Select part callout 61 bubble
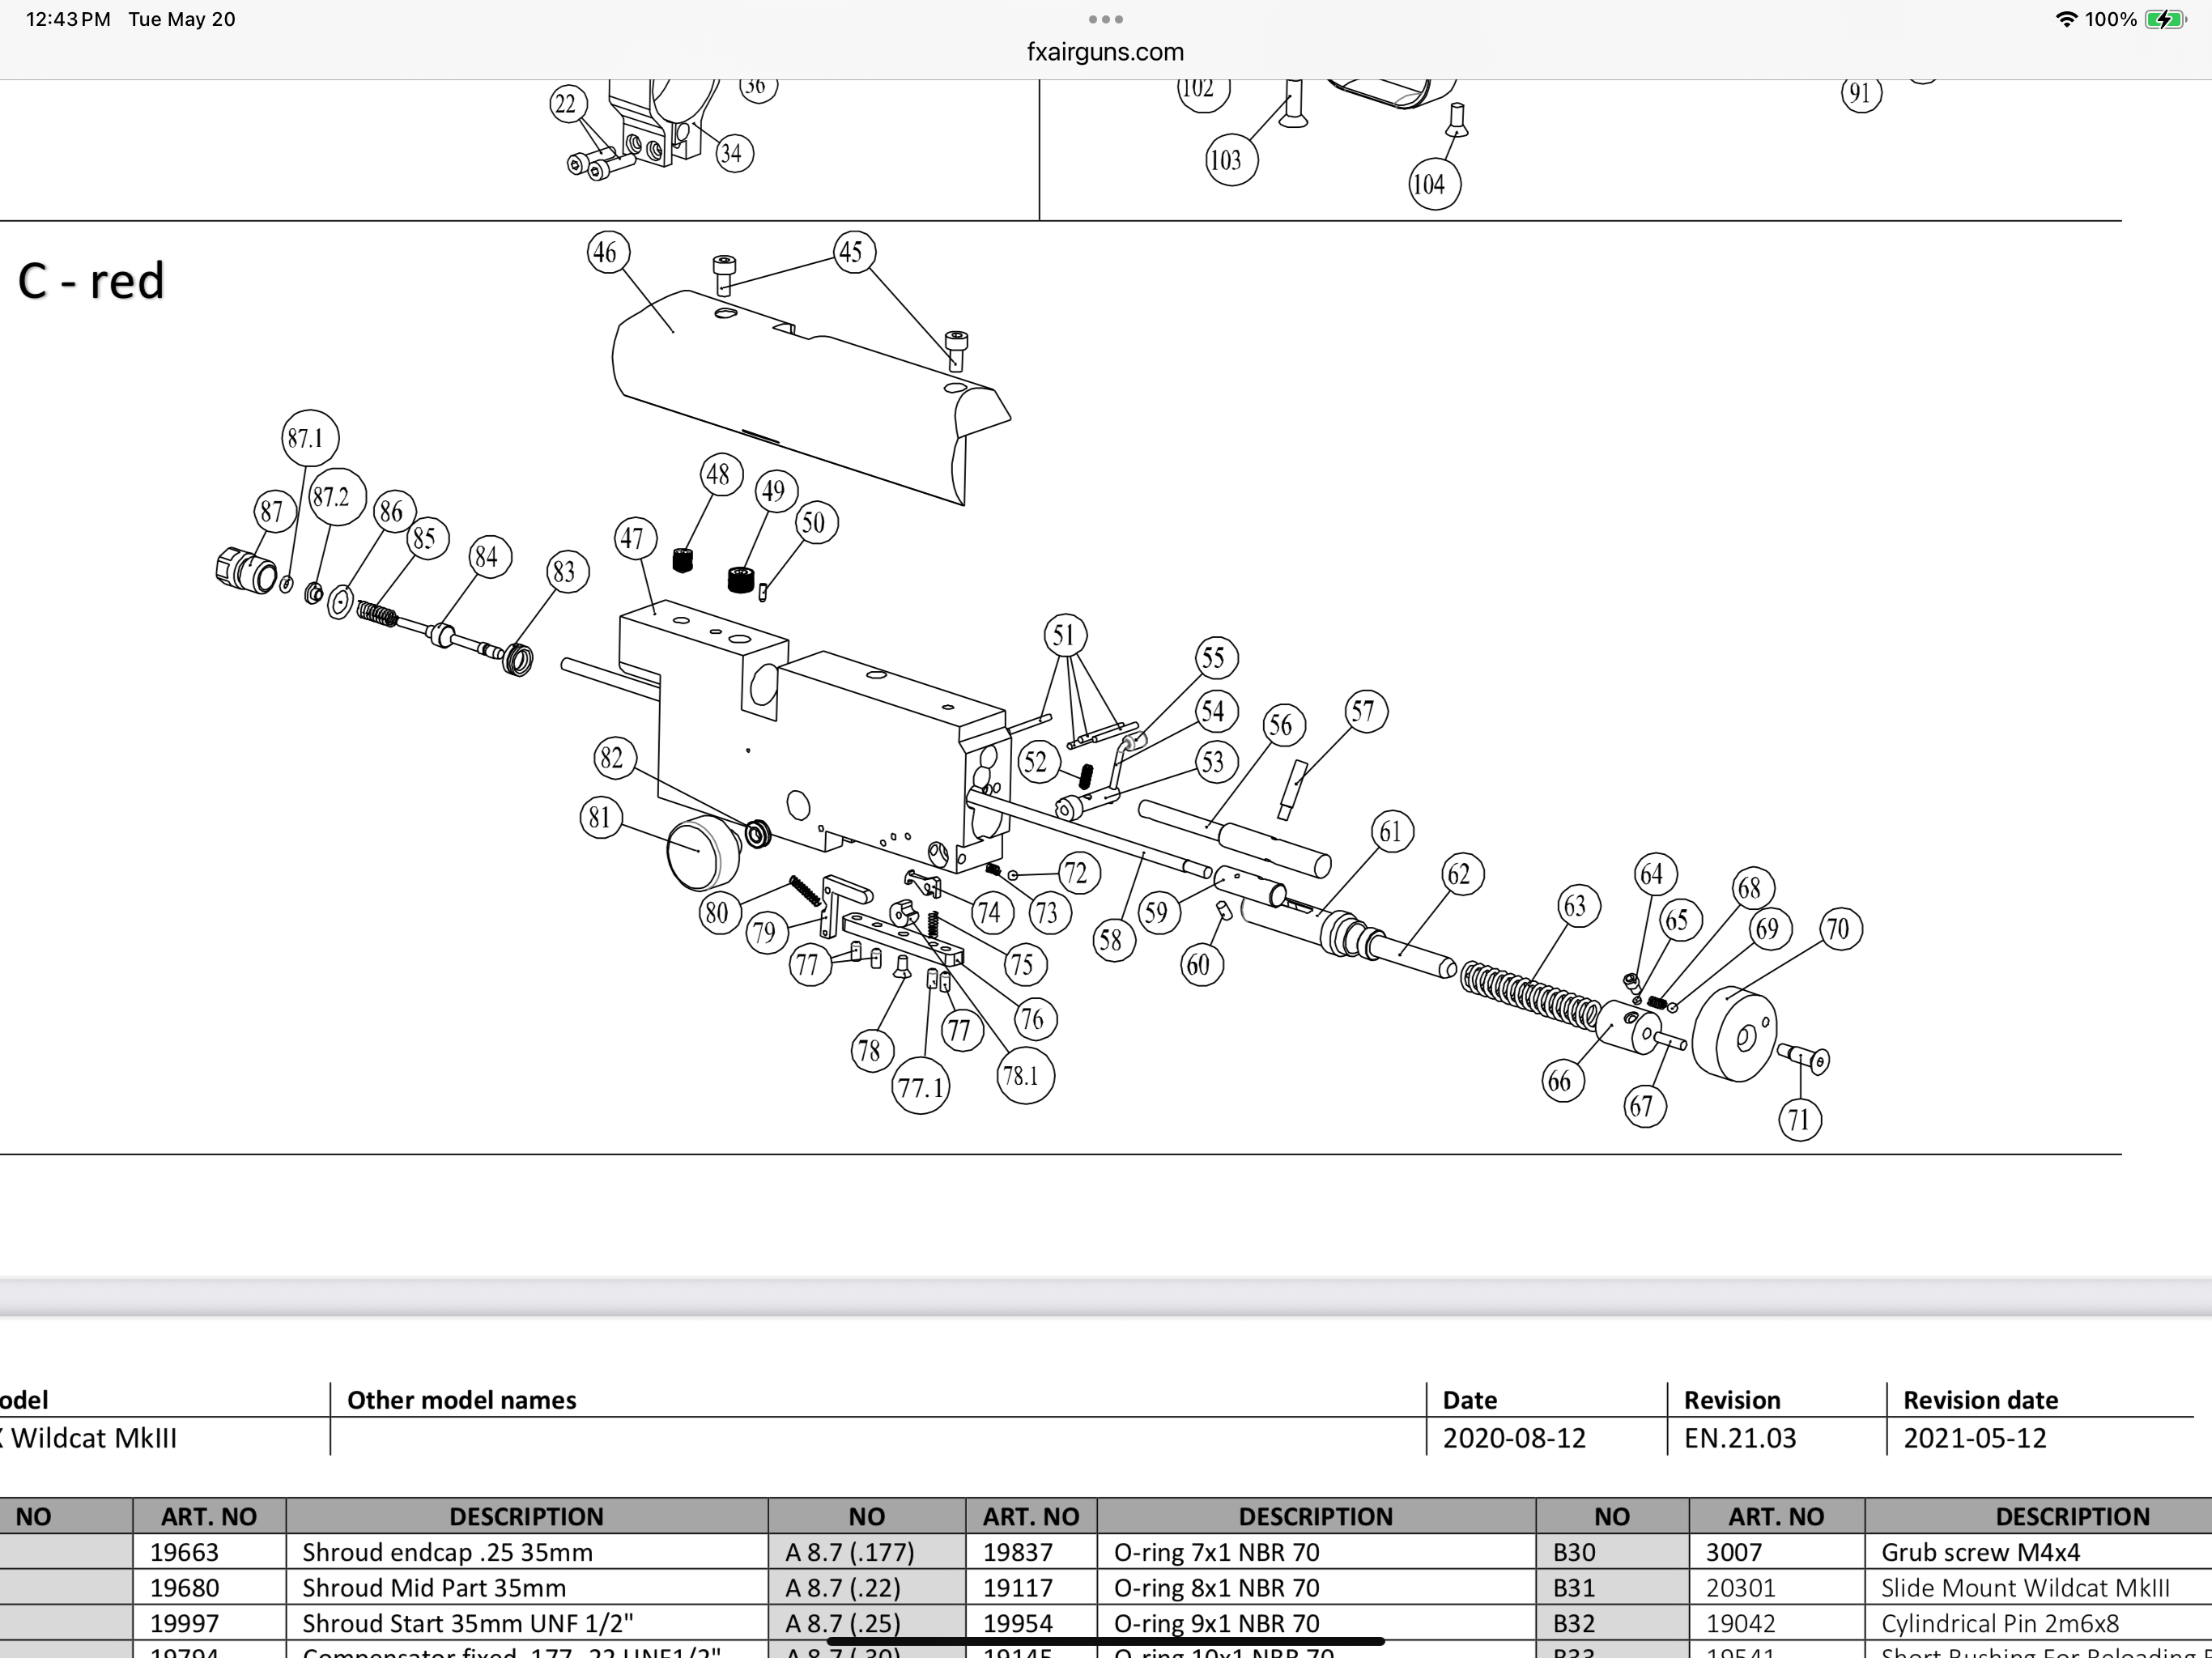The height and width of the screenshot is (1658, 2212). 1392,832
